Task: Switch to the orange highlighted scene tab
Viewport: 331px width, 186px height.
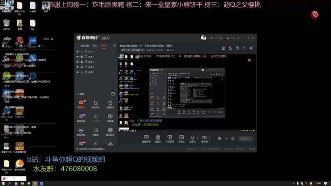Action: (104, 46)
